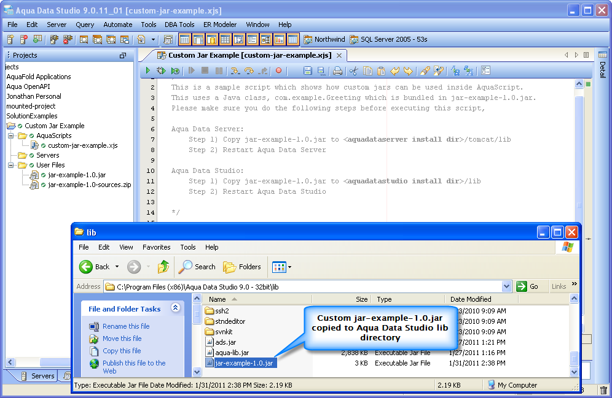This screenshot has height=398, width=612.
Task: Click the Rename this file link
Action: point(126,326)
